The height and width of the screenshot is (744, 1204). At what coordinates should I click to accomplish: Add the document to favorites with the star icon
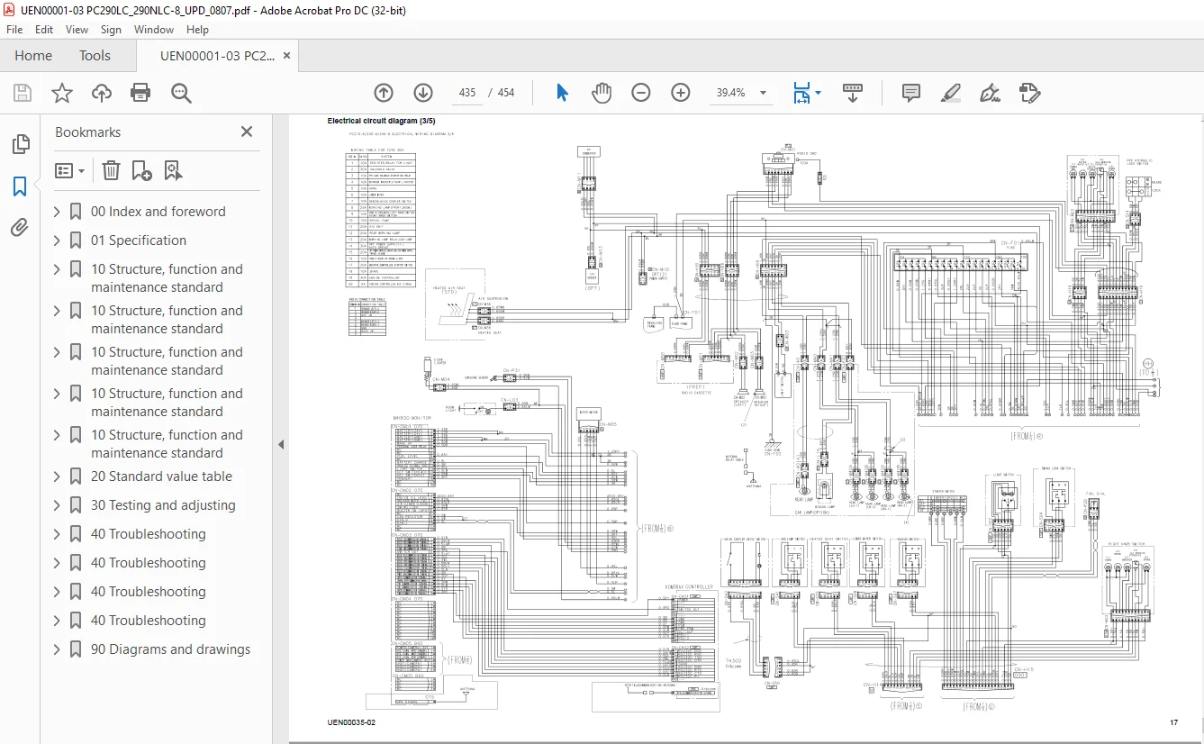click(61, 93)
